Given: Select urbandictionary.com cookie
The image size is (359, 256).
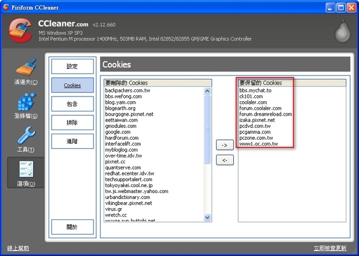Looking at the screenshot, I should (127, 197).
